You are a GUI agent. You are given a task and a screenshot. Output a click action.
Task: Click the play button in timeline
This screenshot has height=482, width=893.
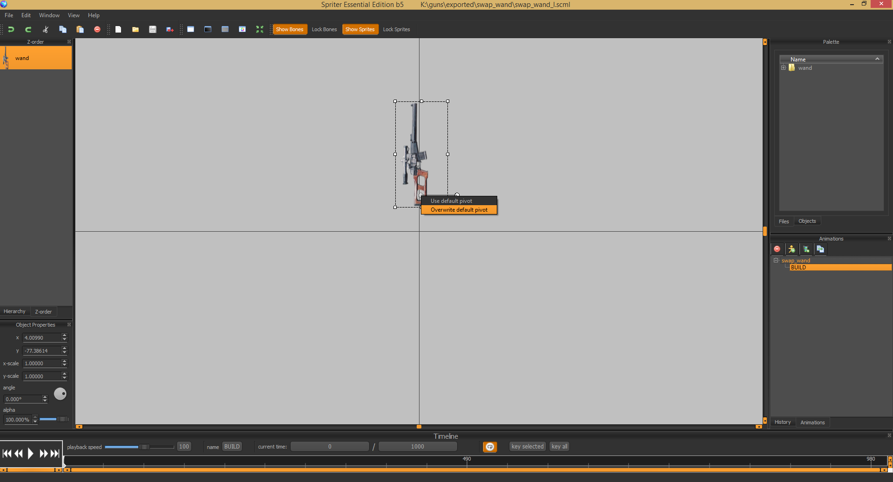pyautogui.click(x=31, y=453)
